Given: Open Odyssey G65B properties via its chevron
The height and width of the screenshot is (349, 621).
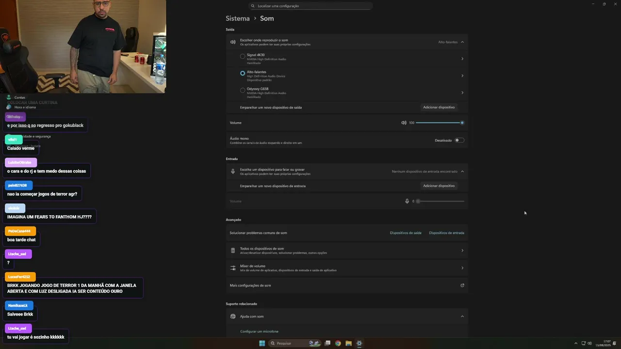Looking at the screenshot, I should click(462, 93).
